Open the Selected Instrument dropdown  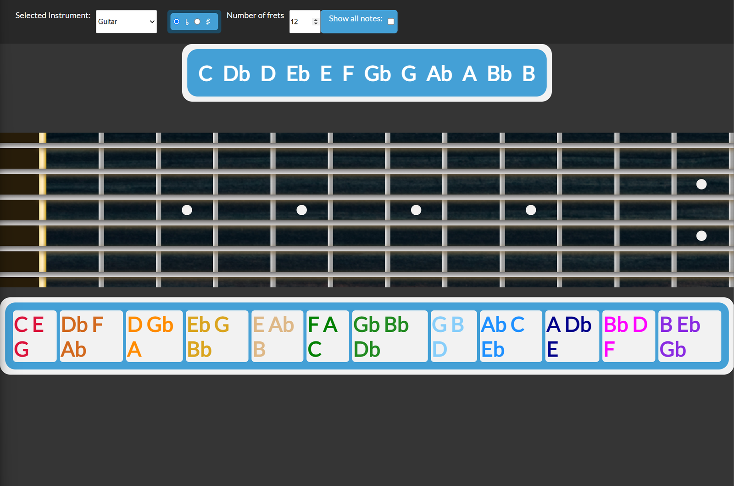126,22
